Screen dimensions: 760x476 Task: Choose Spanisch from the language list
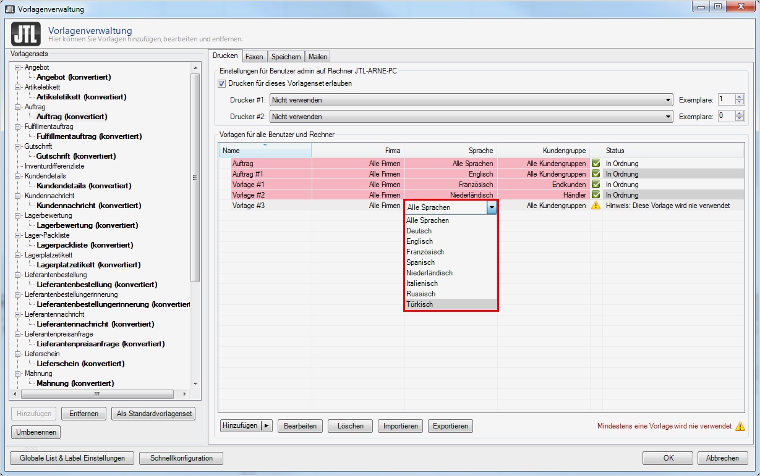tap(451, 262)
